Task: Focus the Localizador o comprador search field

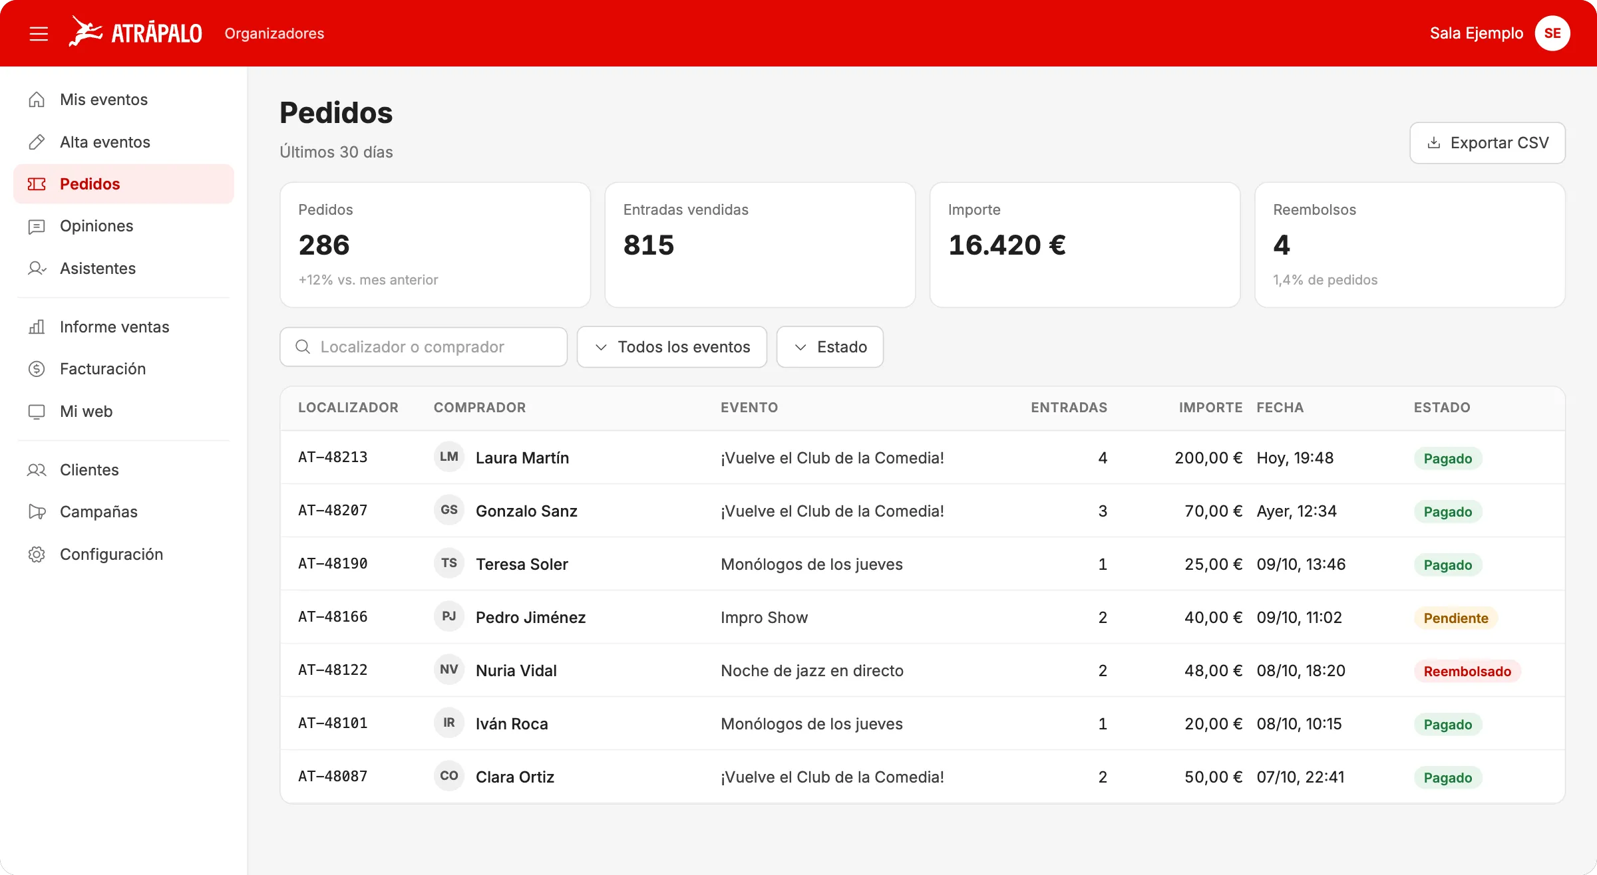Action: point(423,347)
